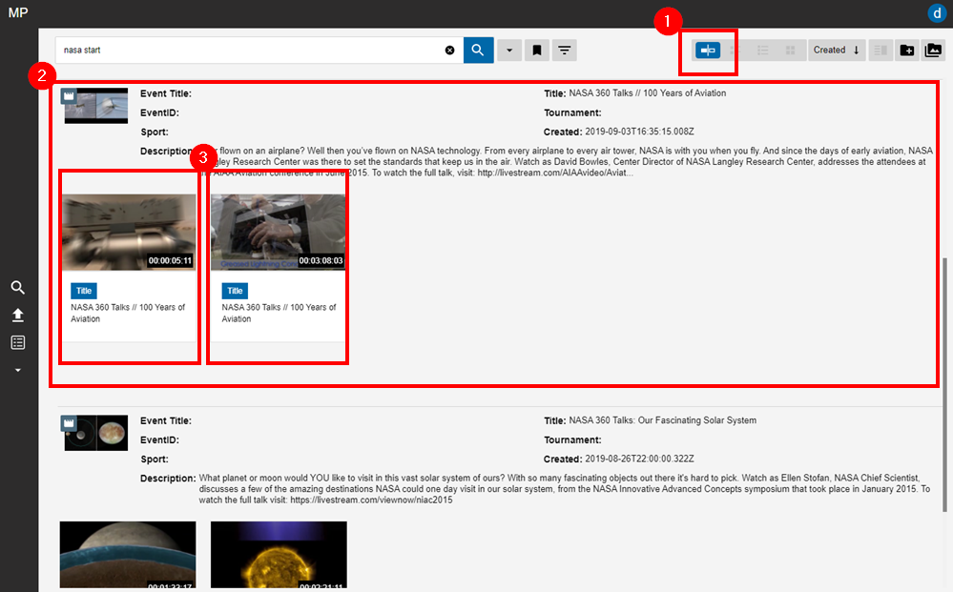
Task: Switch to the list view layout
Action: (763, 51)
